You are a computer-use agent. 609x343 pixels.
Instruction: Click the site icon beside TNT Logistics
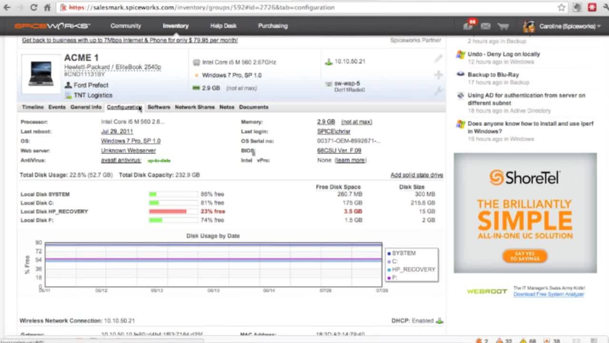tap(68, 95)
